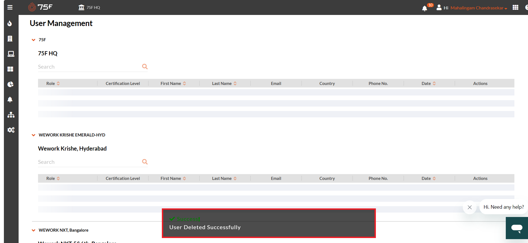Open the apps grid launcher
The width and height of the screenshot is (528, 243).
(516, 7)
